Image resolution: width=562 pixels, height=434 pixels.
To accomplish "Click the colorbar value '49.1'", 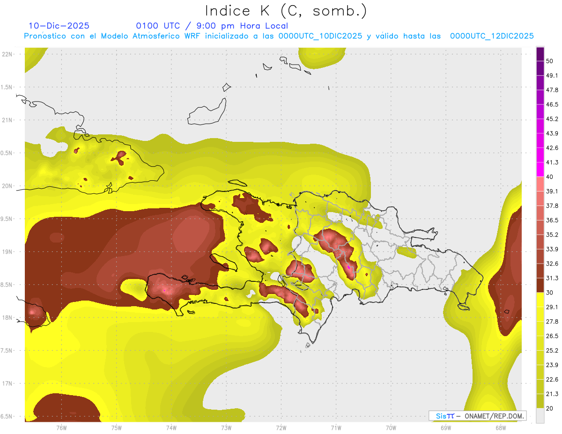I will [x=552, y=75].
